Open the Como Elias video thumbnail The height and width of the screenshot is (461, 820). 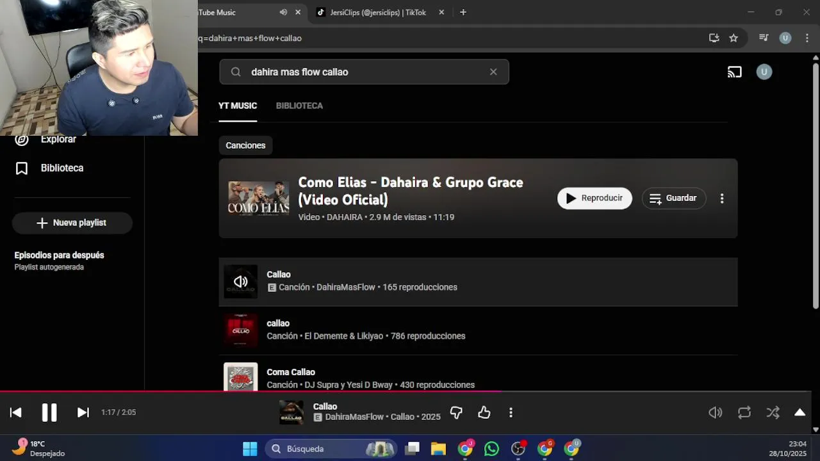(x=258, y=198)
